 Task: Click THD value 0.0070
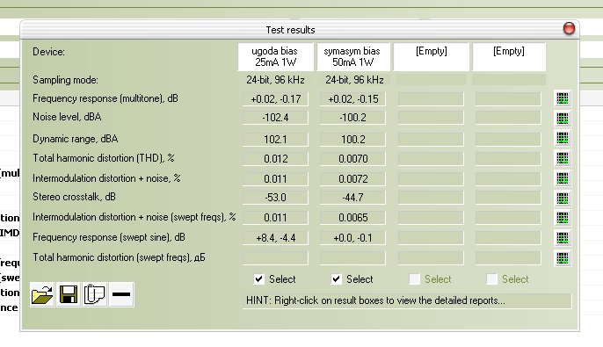point(352,159)
